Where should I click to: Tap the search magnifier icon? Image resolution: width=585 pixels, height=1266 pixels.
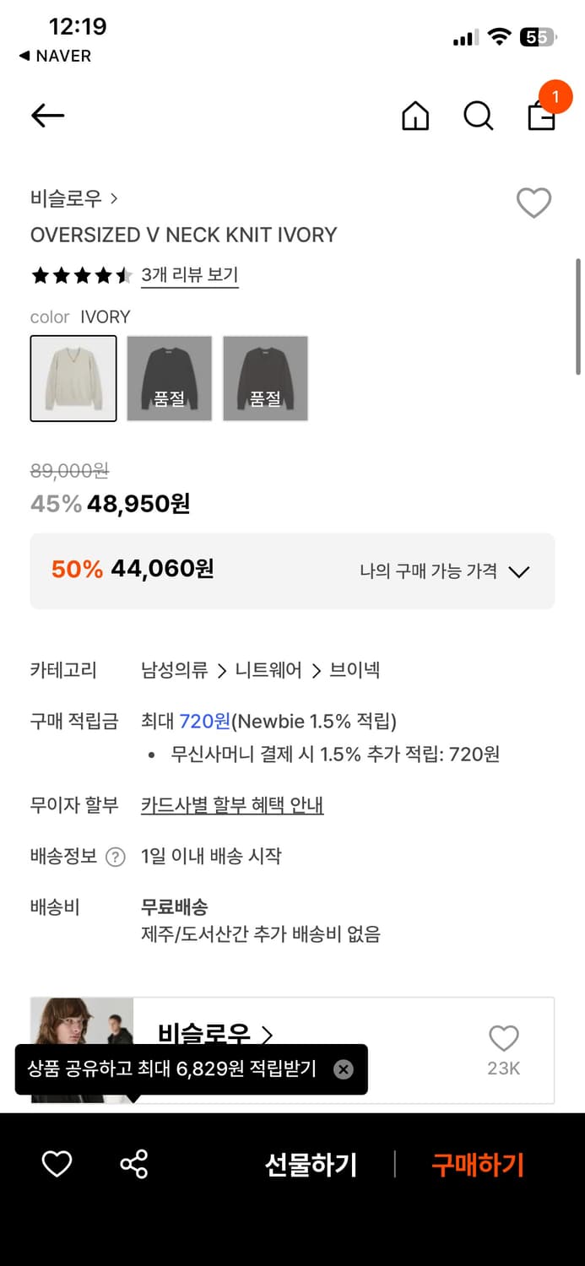(x=478, y=116)
